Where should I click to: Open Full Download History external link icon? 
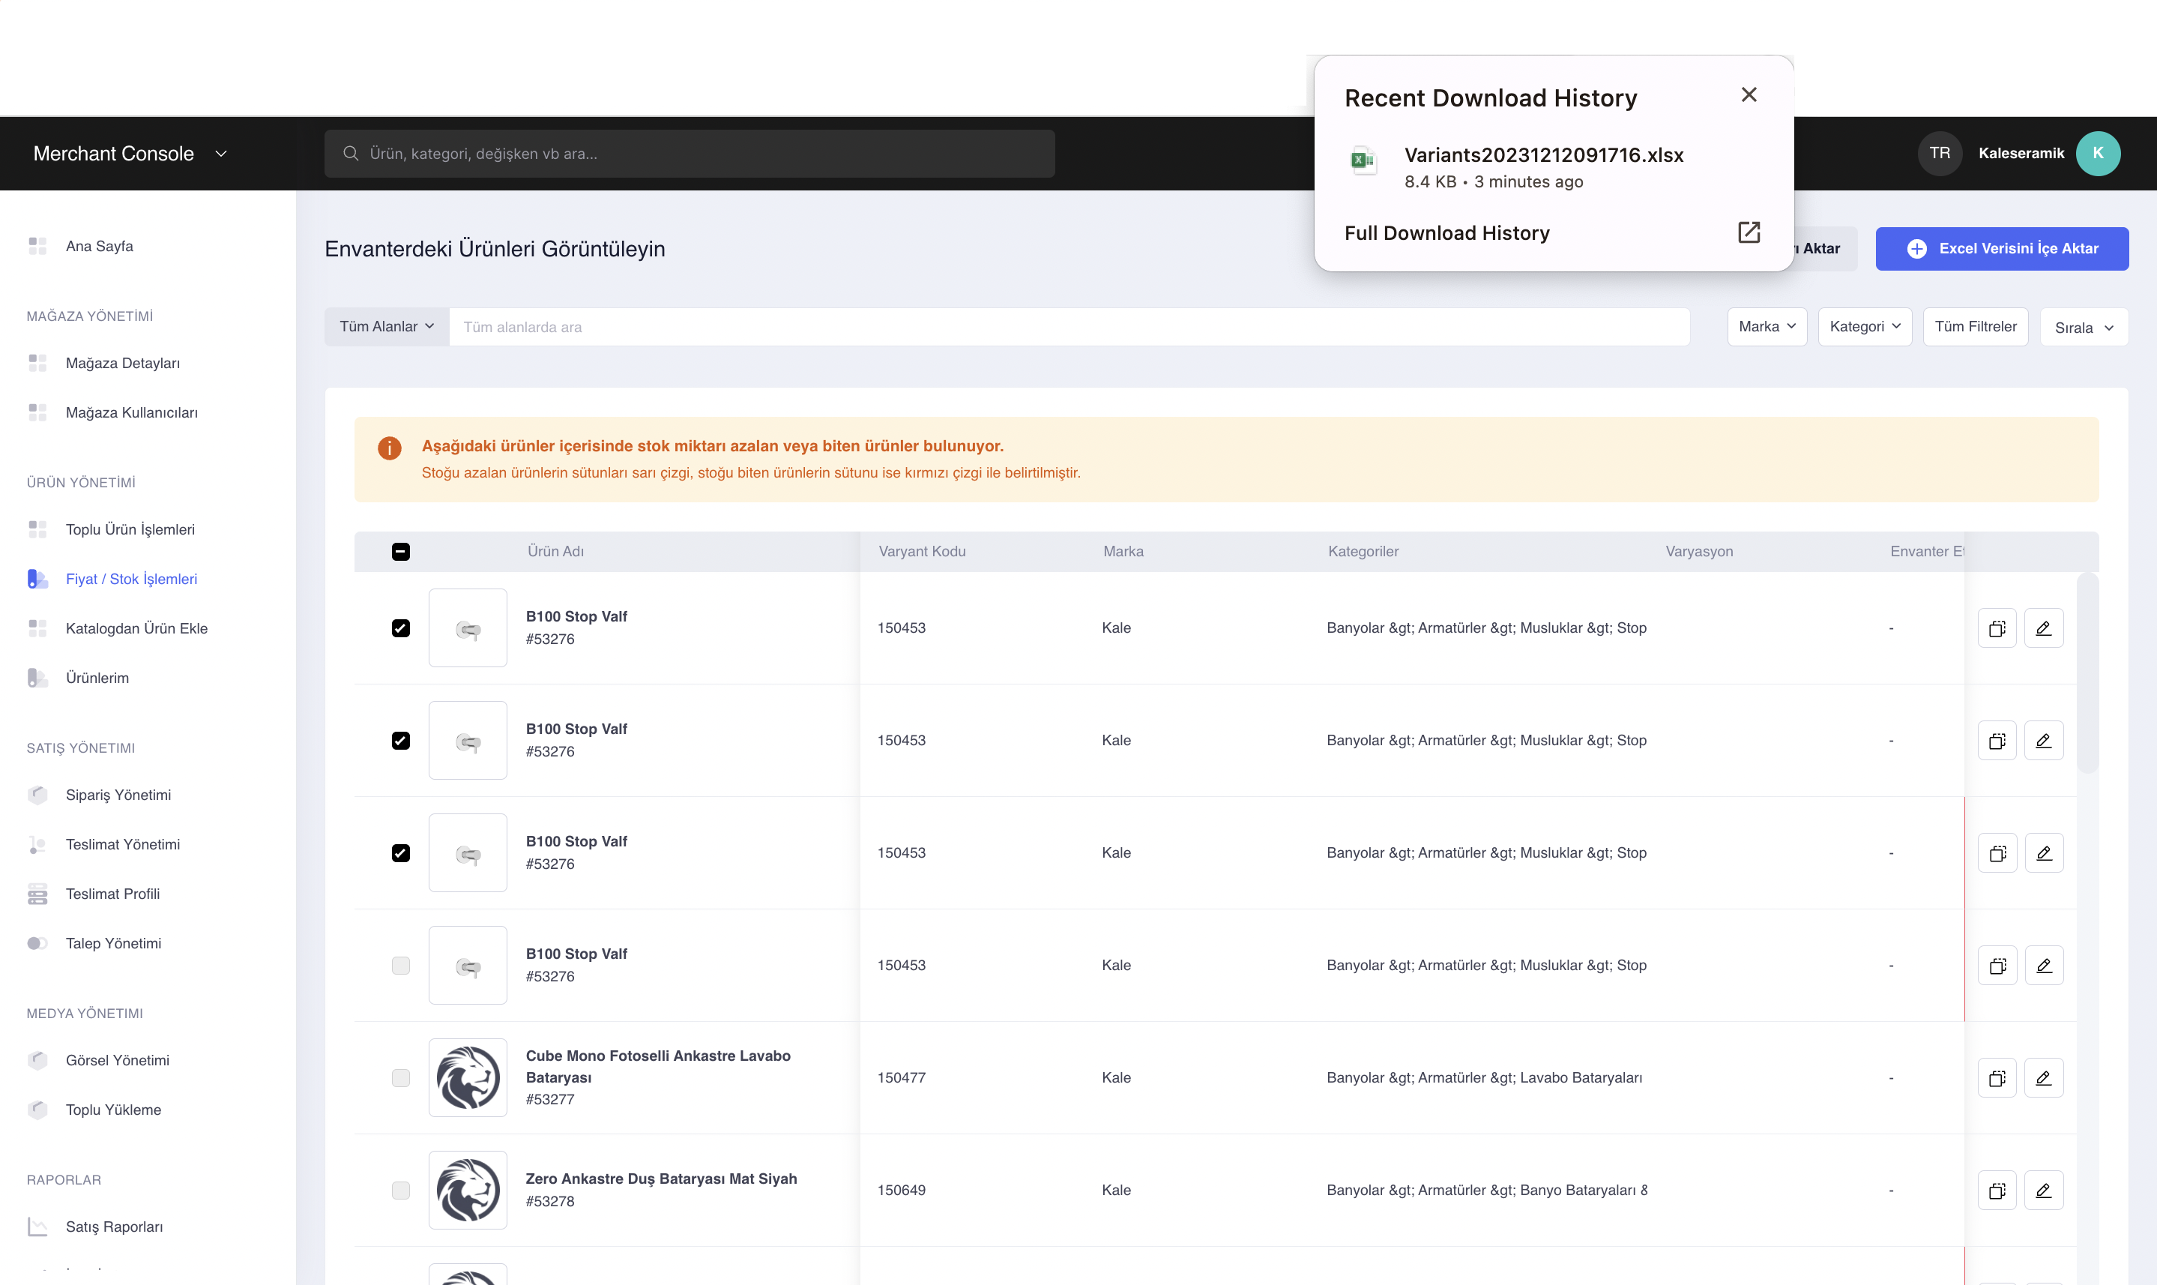(x=1749, y=232)
